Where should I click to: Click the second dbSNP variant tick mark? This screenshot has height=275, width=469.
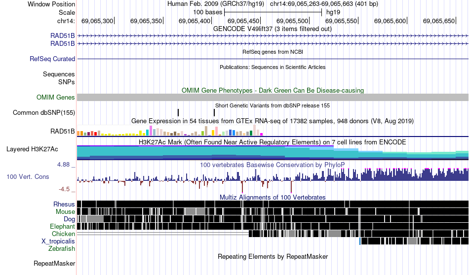(214, 112)
